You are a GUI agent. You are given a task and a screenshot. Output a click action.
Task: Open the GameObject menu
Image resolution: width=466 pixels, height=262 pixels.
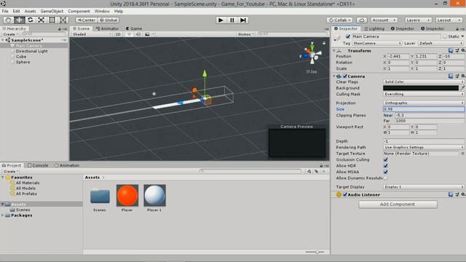click(x=52, y=12)
